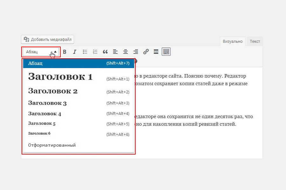Open the Абзац format dropdown

tap(41, 52)
